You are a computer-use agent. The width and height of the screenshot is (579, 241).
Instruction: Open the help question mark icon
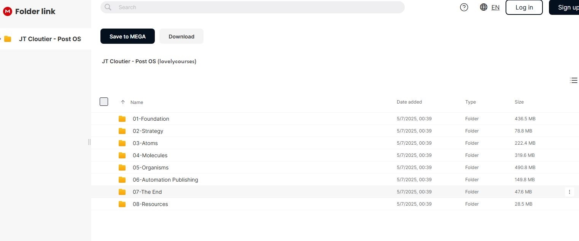pos(464,7)
